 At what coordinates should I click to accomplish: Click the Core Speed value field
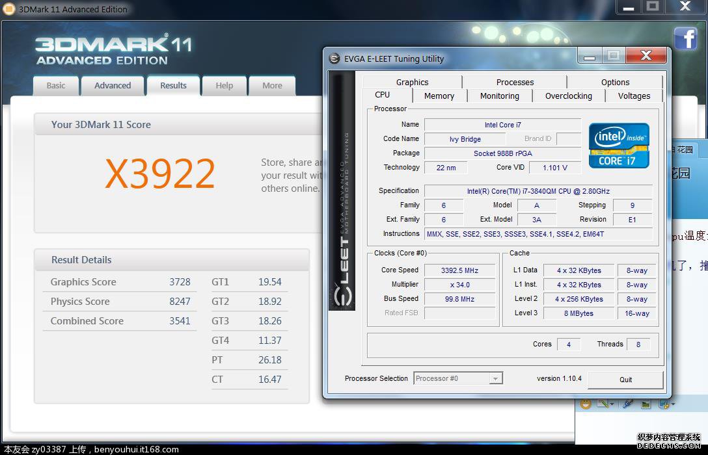point(460,270)
